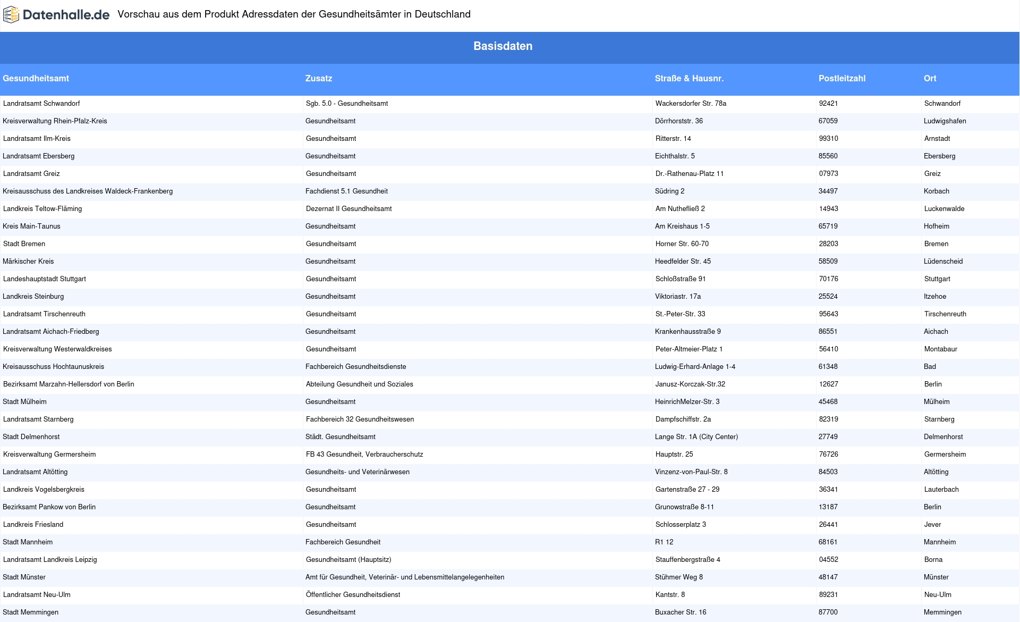The height and width of the screenshot is (622, 1020).
Task: Click the Straße & Hausnr. column header
Action: [689, 78]
